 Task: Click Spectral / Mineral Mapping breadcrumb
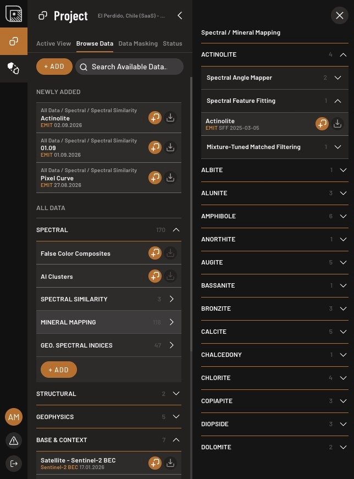(x=241, y=32)
